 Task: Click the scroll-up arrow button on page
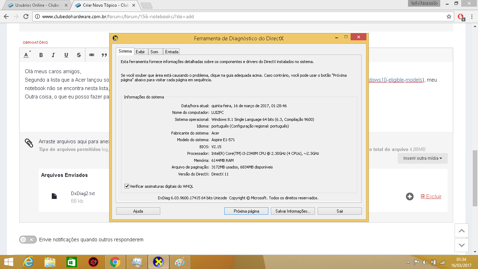pyautogui.click(x=462, y=231)
